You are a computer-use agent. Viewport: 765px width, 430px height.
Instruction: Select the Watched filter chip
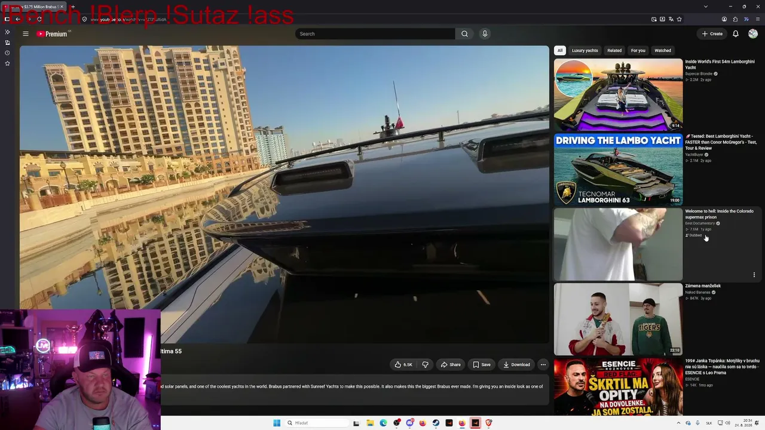pyautogui.click(x=663, y=50)
